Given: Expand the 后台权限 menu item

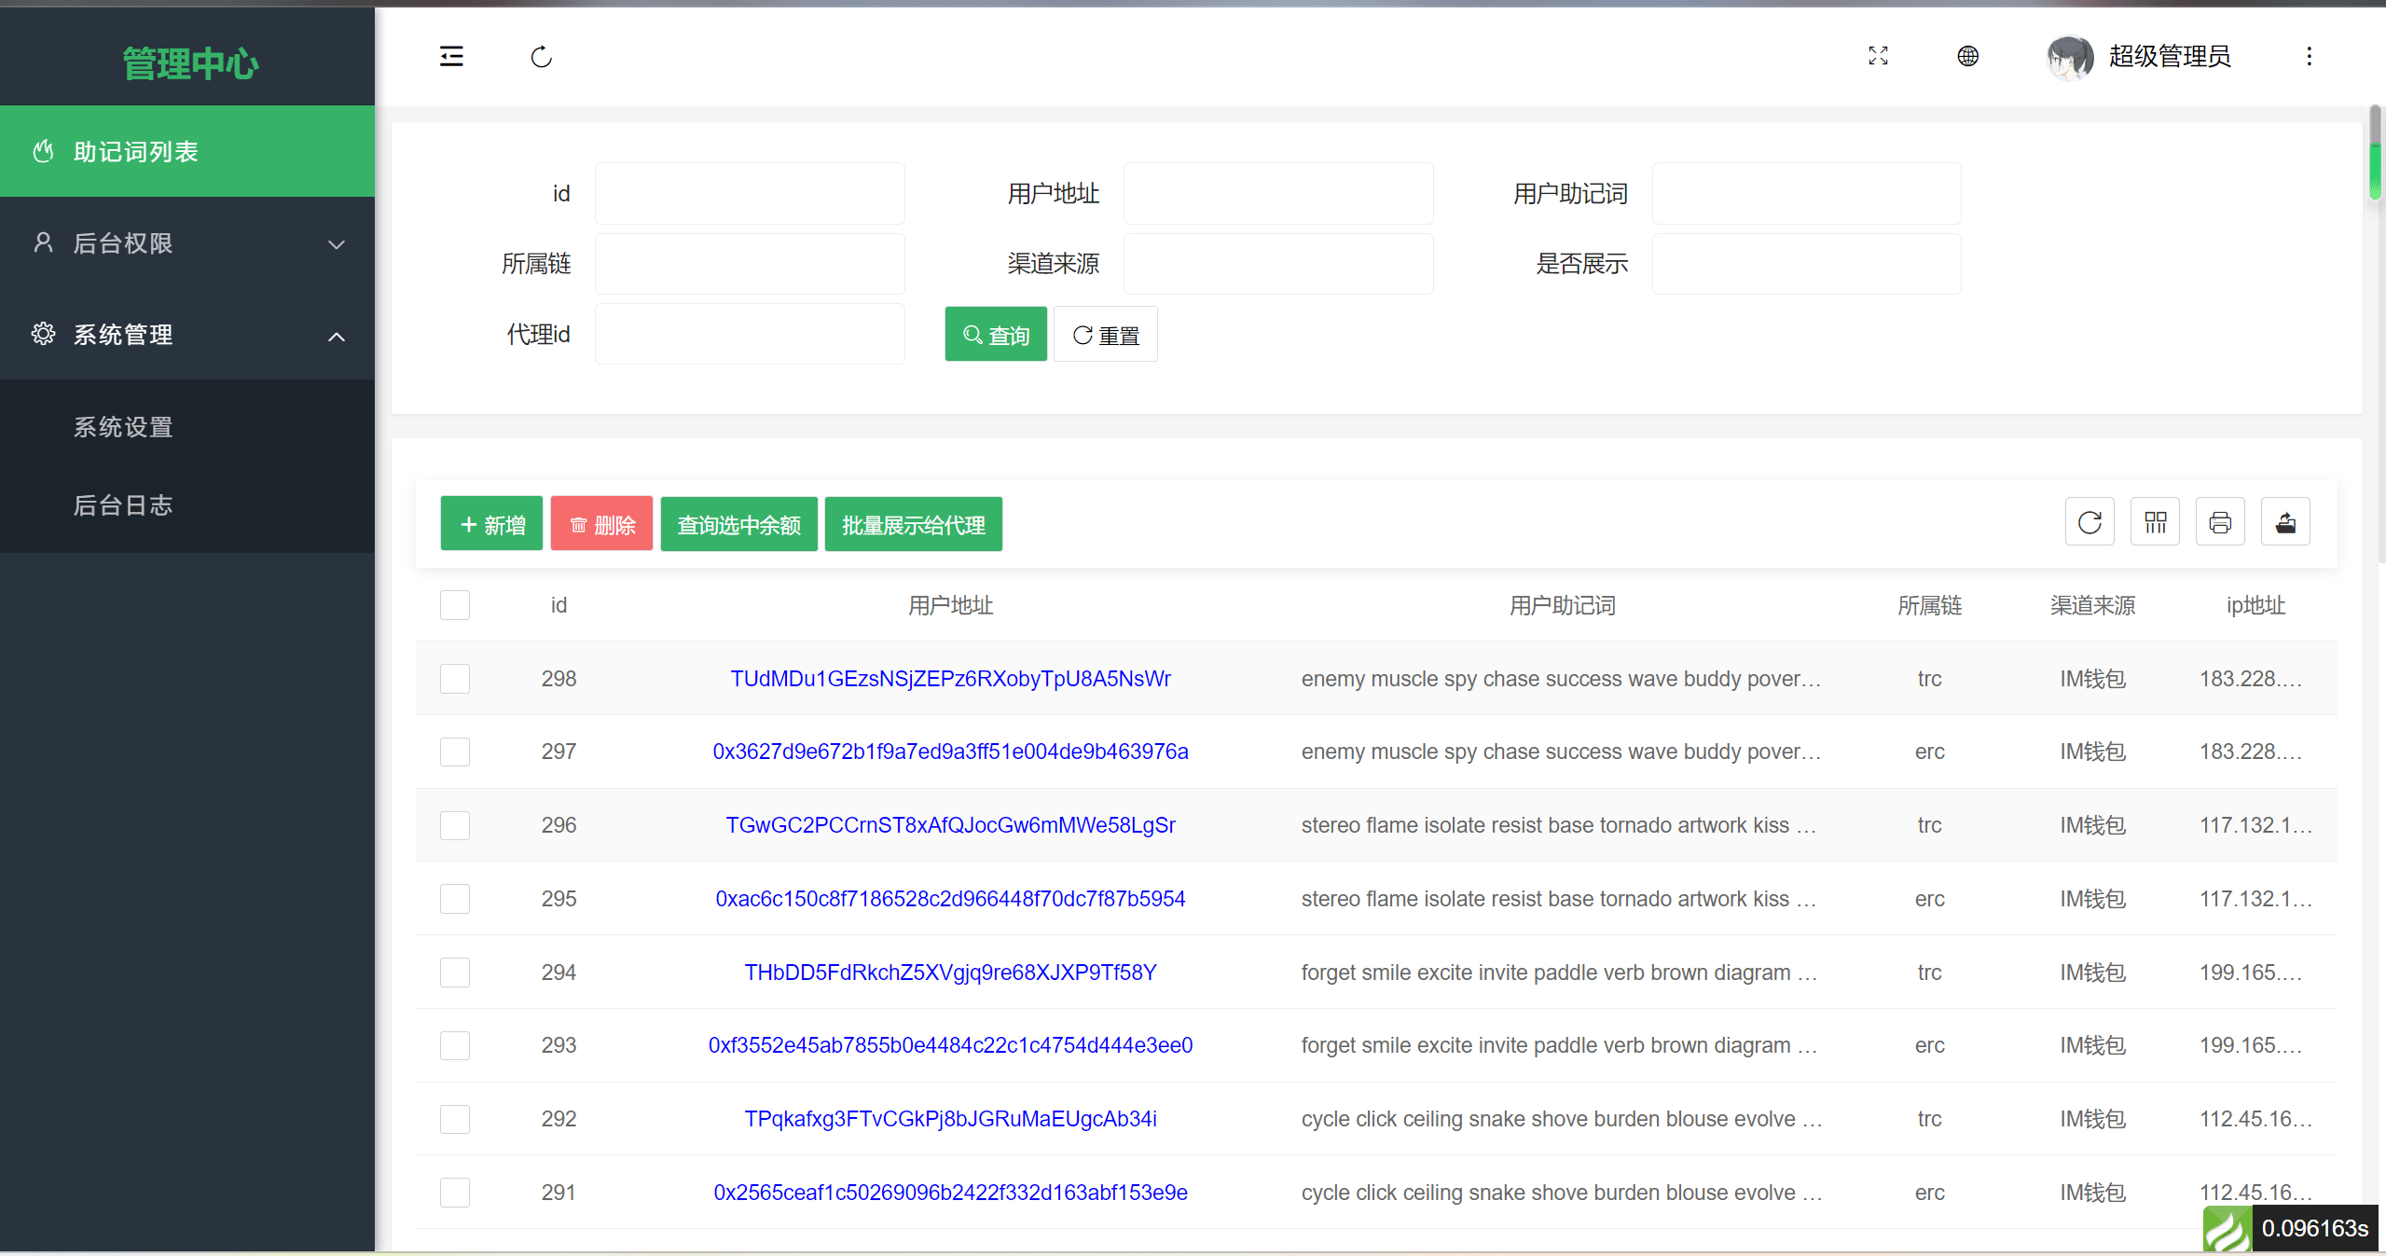Looking at the screenshot, I should pyautogui.click(x=187, y=243).
